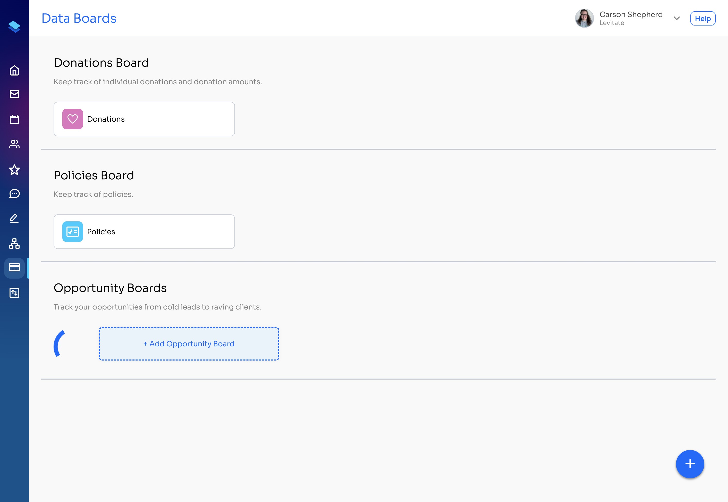The width and height of the screenshot is (728, 502).
Task: Click the pink heart Donations icon
Action: [73, 119]
